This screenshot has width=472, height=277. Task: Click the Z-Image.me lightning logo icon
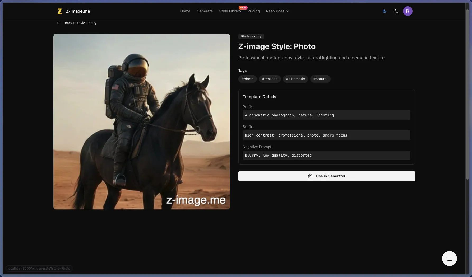[60, 11]
